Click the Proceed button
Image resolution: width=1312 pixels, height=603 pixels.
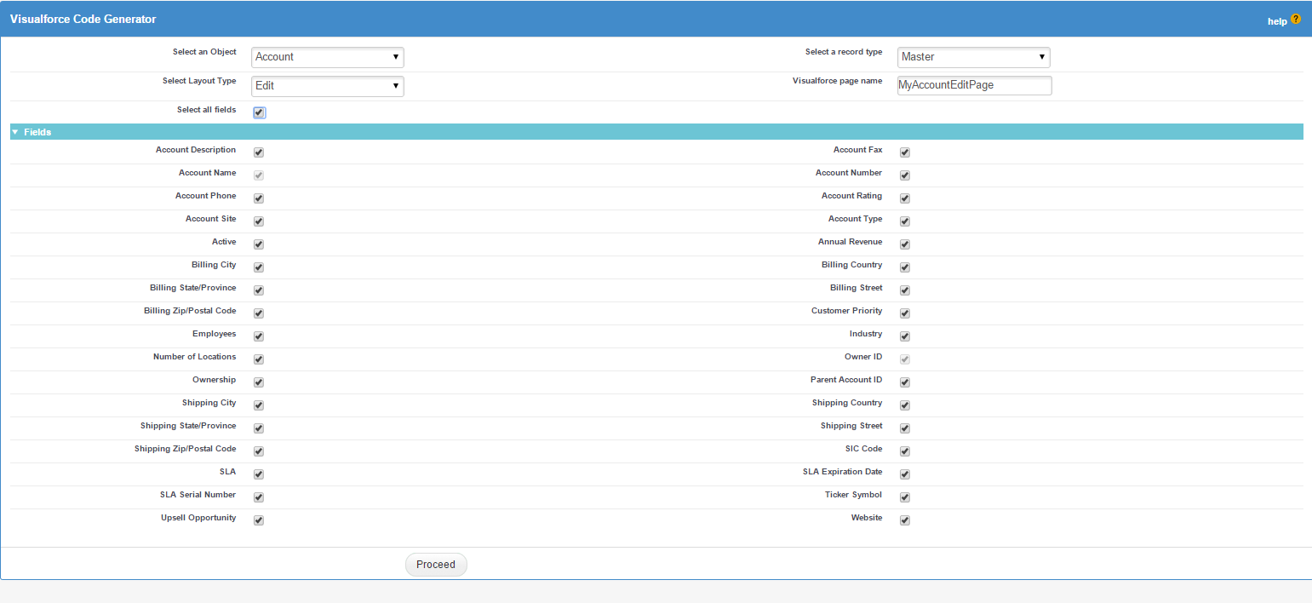[x=436, y=564]
